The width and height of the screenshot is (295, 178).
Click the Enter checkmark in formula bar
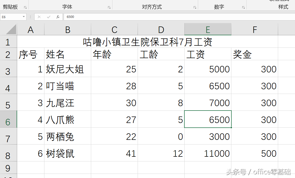(49, 17)
